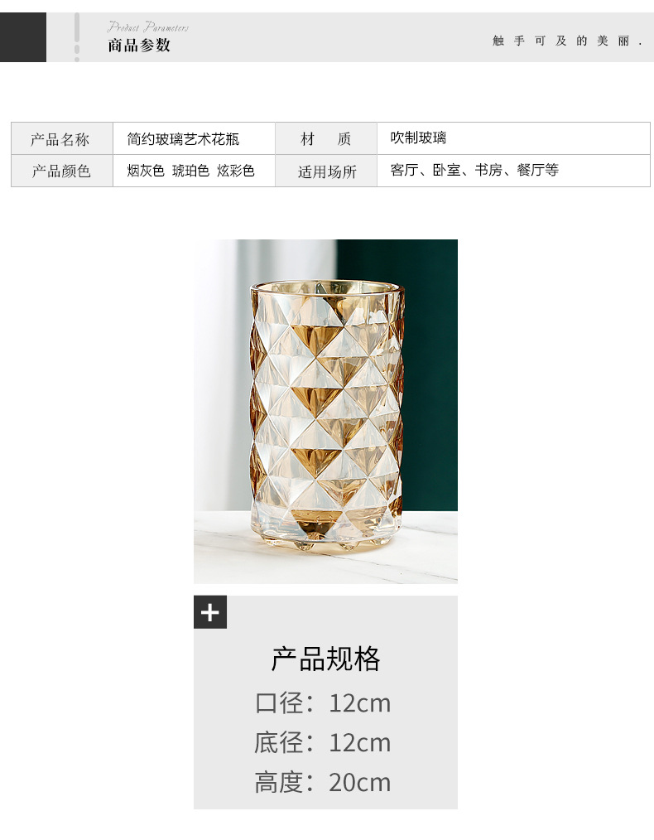The image size is (654, 840).
Task: Select the 产品颜色 label cell
Action: 62,171
